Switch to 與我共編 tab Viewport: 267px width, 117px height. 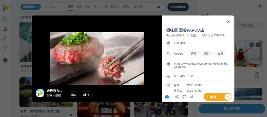(247, 26)
